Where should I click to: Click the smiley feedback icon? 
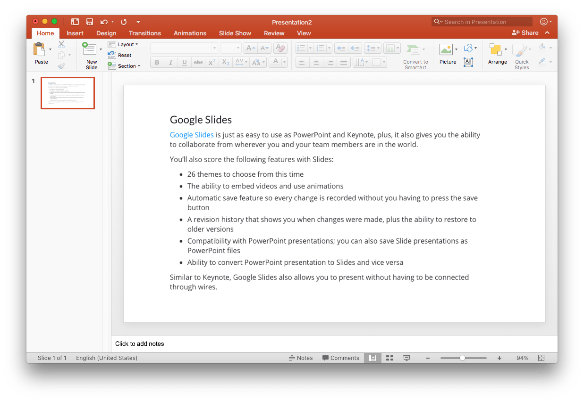pyautogui.click(x=544, y=22)
